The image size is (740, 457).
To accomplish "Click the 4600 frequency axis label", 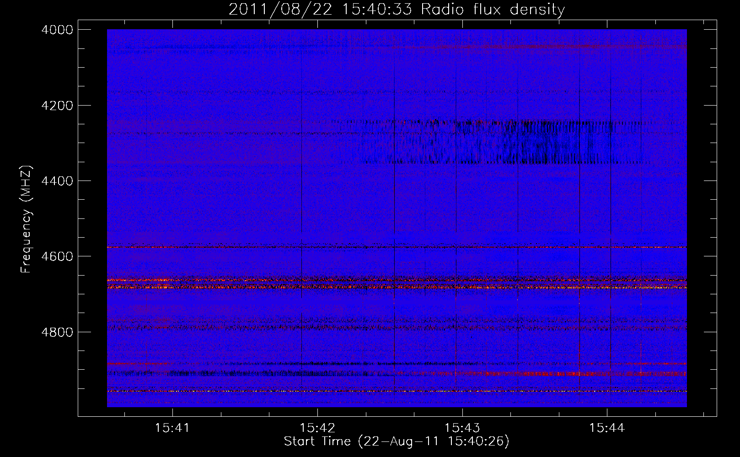I will pos(57,256).
